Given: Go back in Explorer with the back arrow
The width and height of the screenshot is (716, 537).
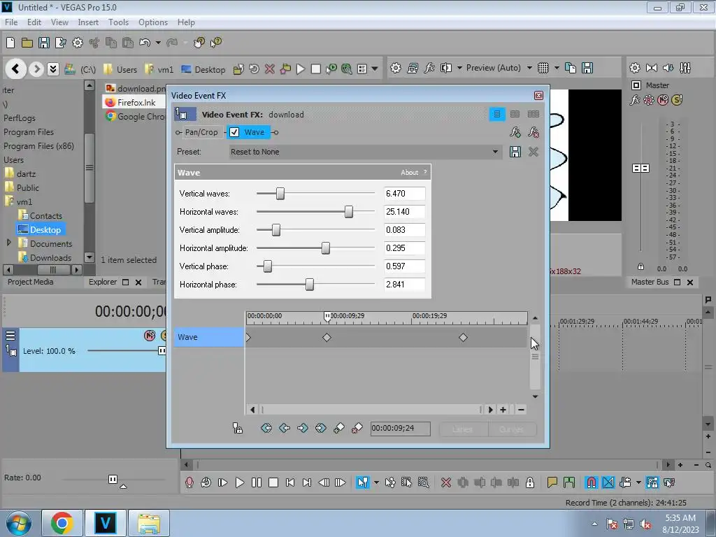Looking at the screenshot, I should 15,69.
